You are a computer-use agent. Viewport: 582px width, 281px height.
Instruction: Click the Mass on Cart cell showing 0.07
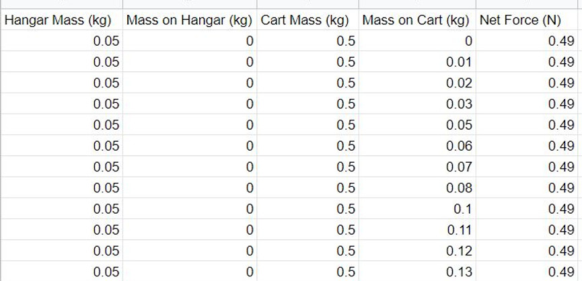417,167
